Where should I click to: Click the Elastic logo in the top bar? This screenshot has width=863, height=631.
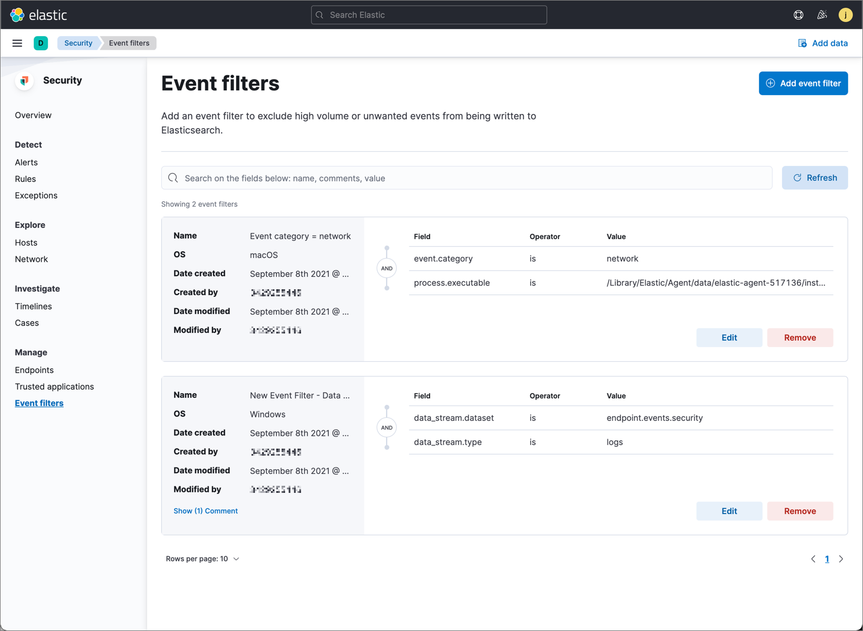pyautogui.click(x=17, y=14)
